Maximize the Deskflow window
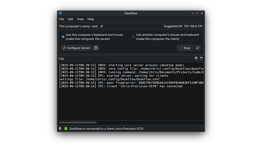Viewport: 262px width, 147px height. coord(197,13)
